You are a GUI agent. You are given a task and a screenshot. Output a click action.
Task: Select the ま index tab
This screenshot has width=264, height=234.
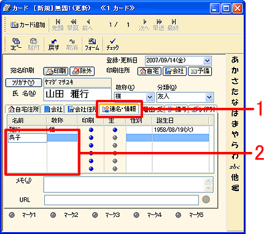coord(235,124)
